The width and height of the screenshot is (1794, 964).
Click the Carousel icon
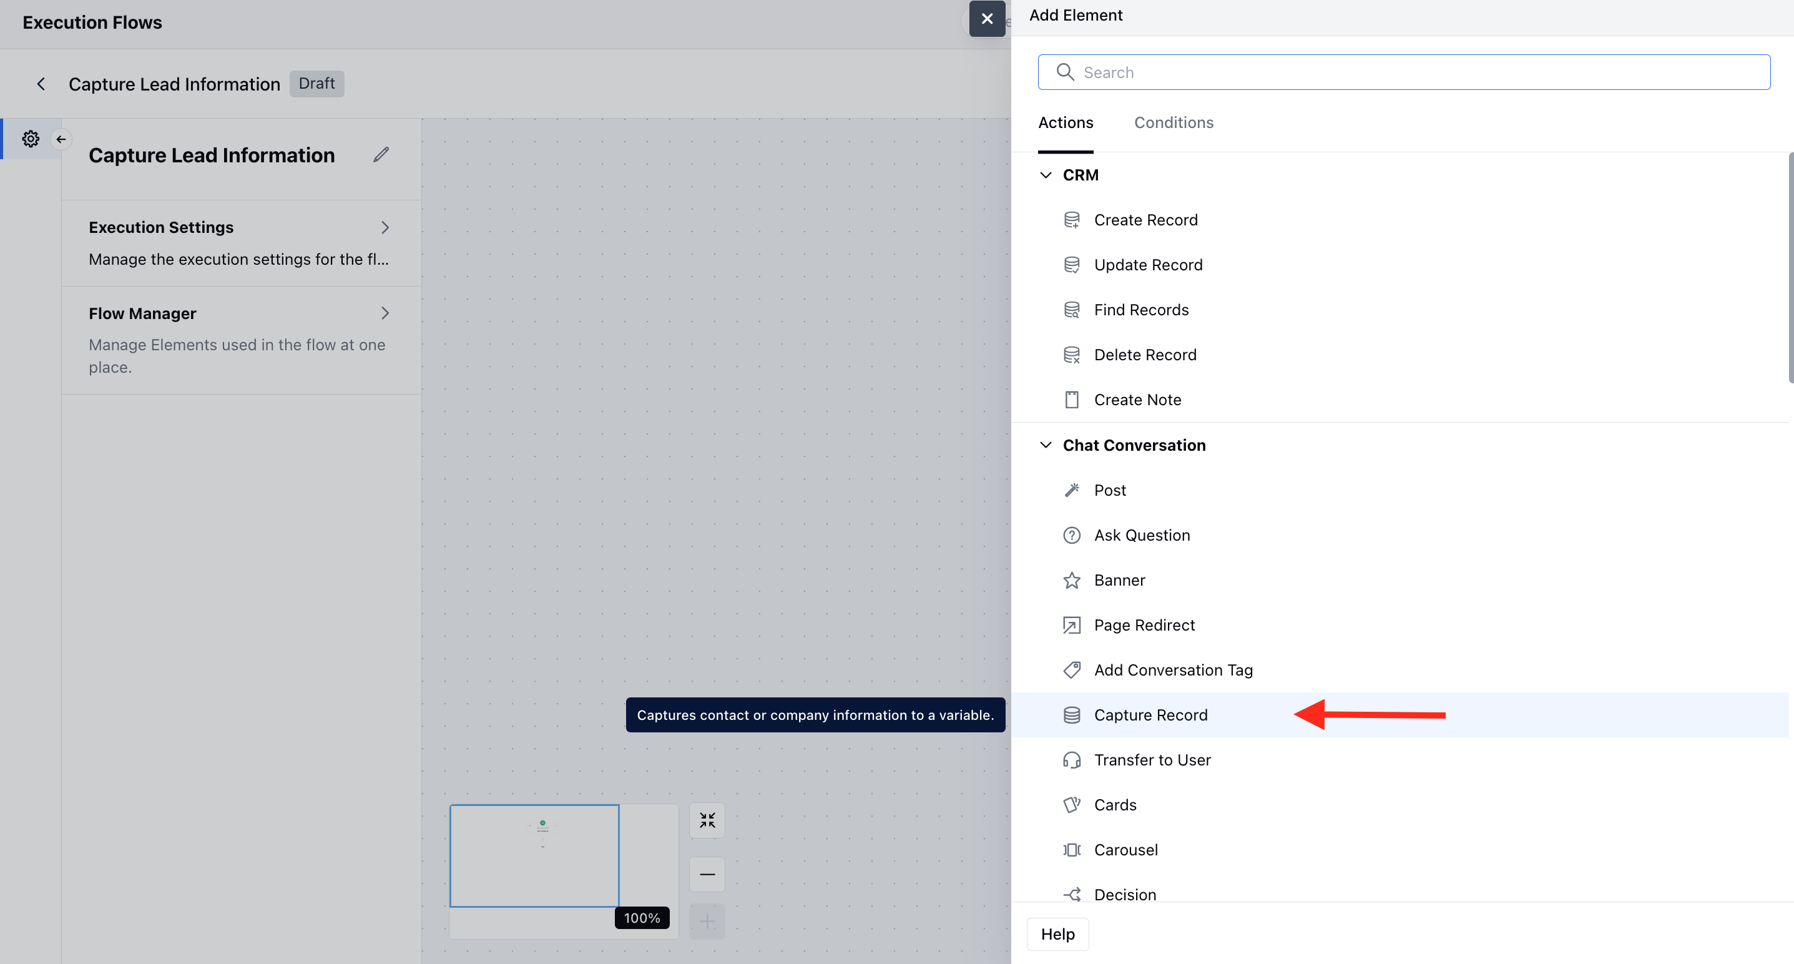(x=1072, y=850)
